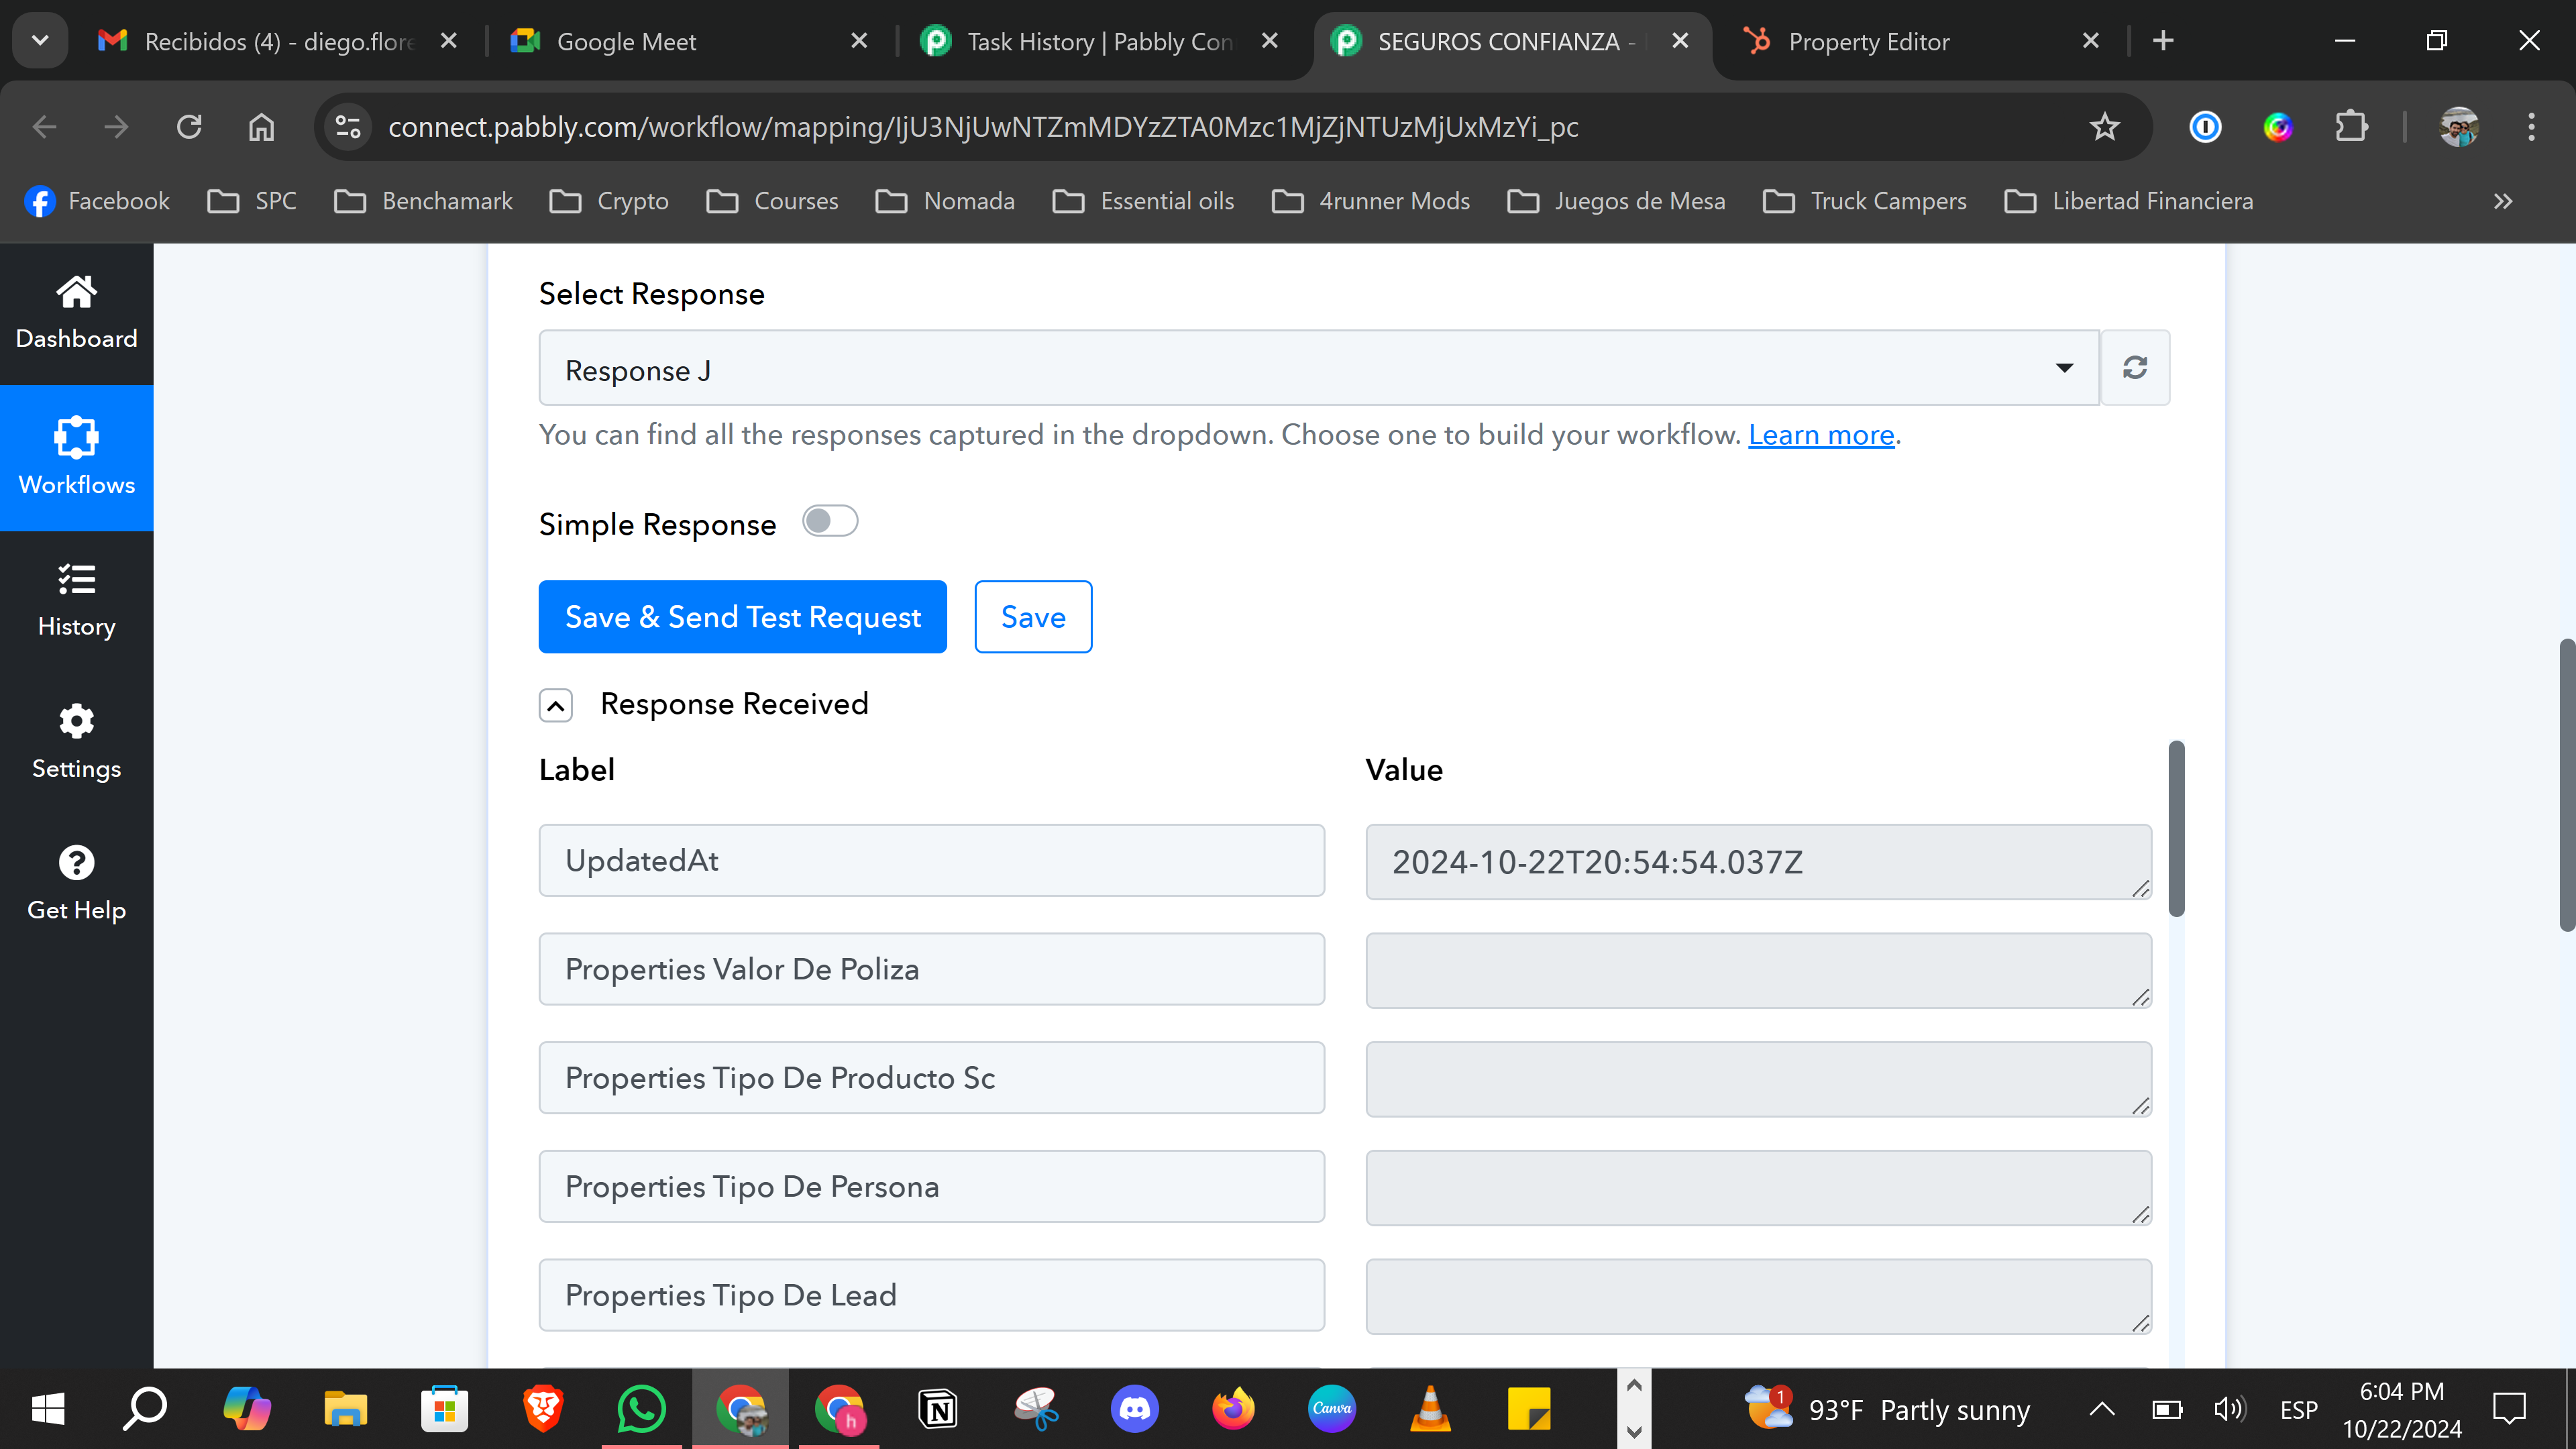Click the UpdatedAt label field

pos(931,860)
